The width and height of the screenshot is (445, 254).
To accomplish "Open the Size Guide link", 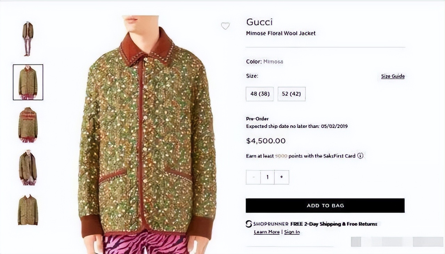I will tap(393, 76).
